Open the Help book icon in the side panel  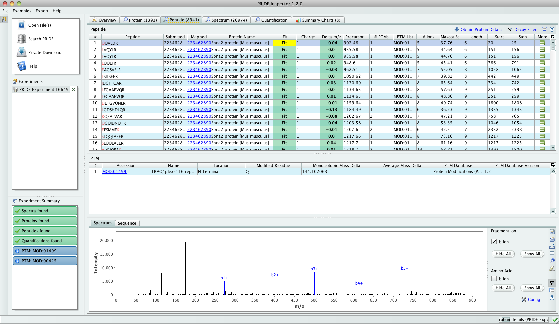[22, 66]
